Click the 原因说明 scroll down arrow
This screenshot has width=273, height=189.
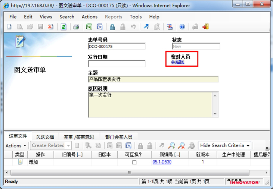pos(215,114)
